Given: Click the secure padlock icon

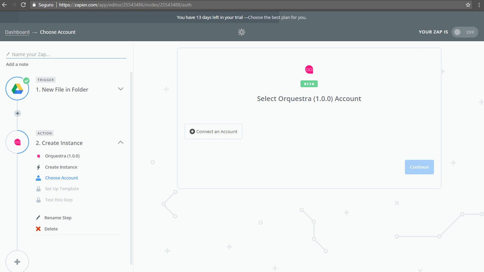Looking at the screenshot, I should [x=33, y=5].
